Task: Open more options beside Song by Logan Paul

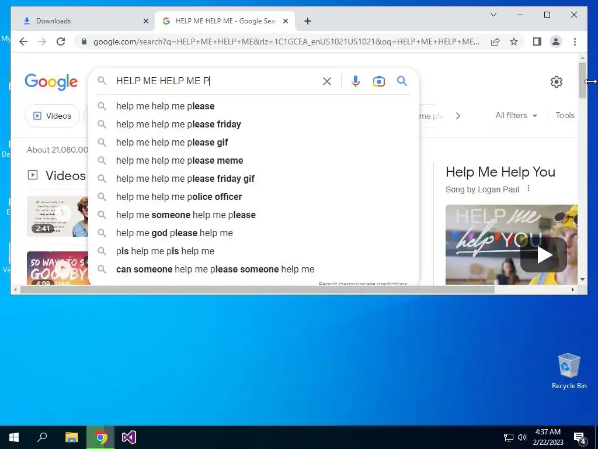Action: [x=528, y=189]
